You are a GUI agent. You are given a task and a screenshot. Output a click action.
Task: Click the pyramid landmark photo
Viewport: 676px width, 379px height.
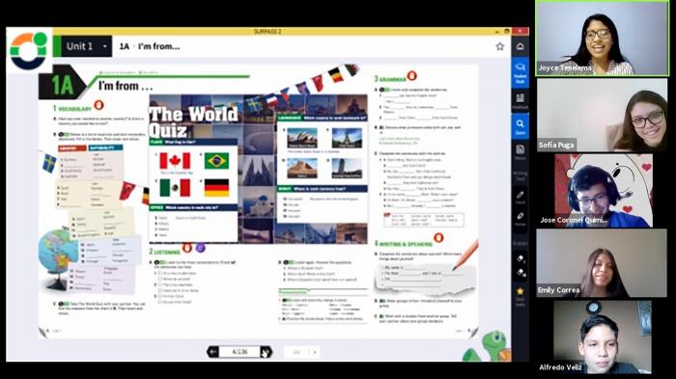tap(301, 167)
